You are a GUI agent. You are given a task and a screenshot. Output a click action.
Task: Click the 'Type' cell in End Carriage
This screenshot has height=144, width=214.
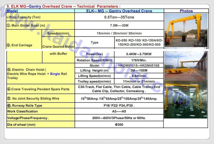pos(94,42)
